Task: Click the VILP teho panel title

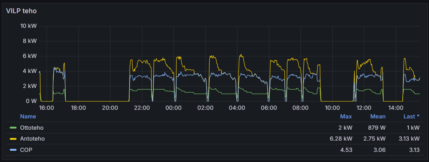Action: [21, 11]
